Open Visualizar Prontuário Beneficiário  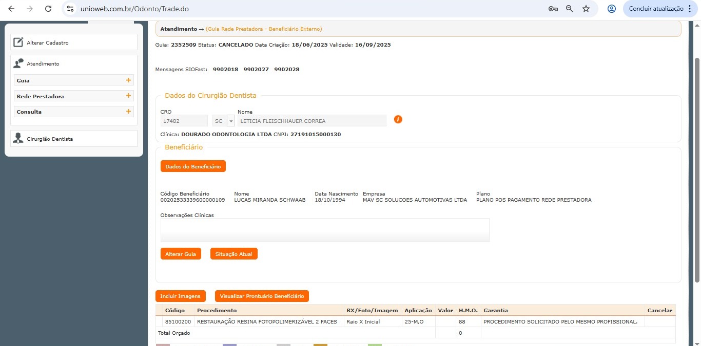click(x=262, y=296)
